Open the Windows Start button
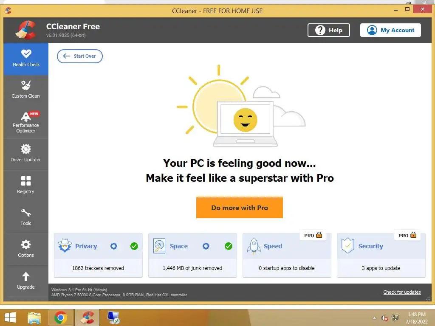This screenshot has height=326, width=435. (10, 318)
